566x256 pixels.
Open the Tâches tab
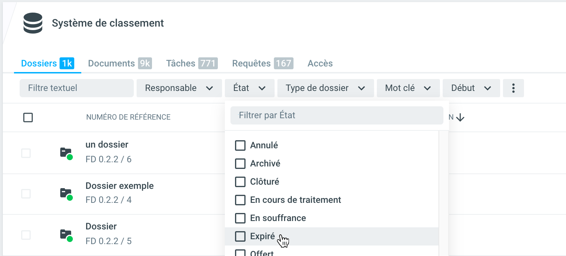(192, 63)
